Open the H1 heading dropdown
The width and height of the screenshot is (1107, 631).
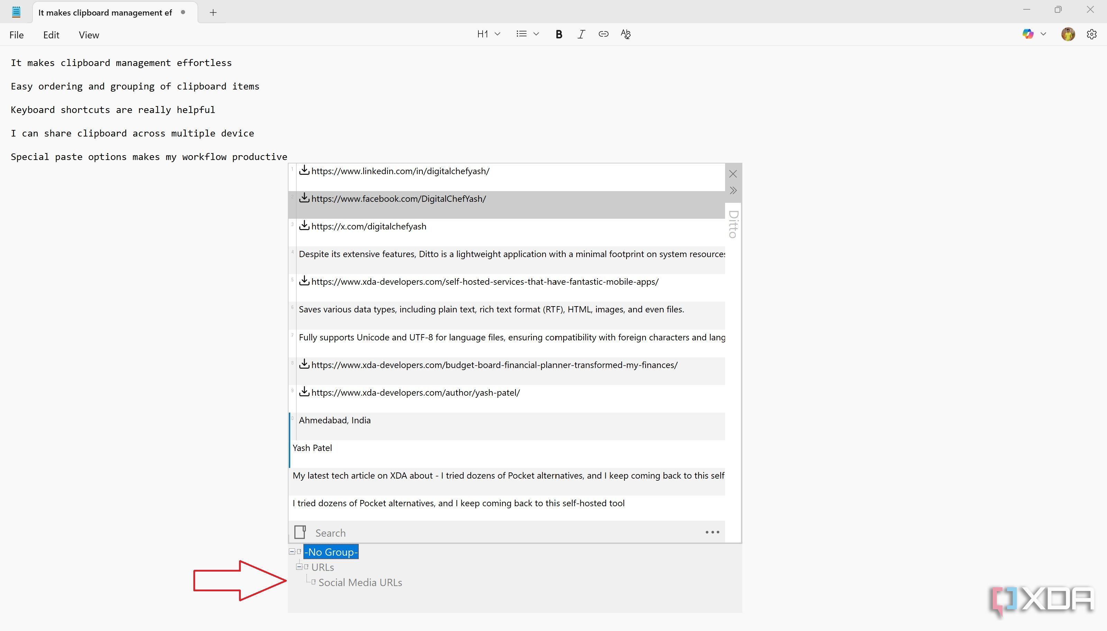click(x=489, y=34)
